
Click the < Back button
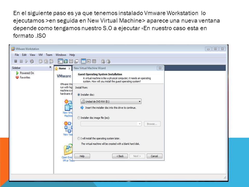(120, 156)
